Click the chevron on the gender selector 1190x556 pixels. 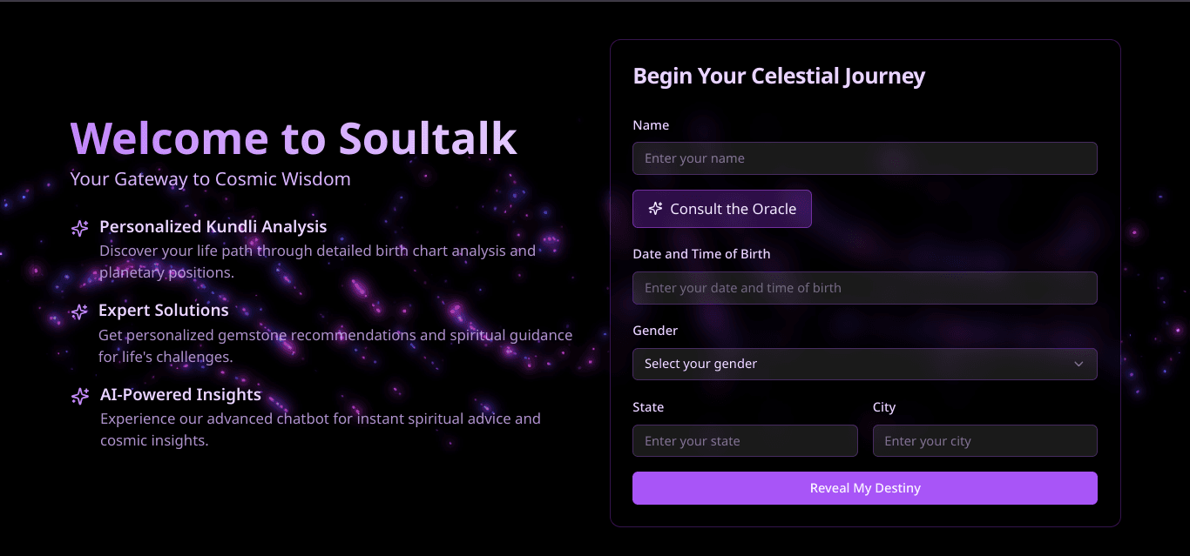(x=1079, y=364)
